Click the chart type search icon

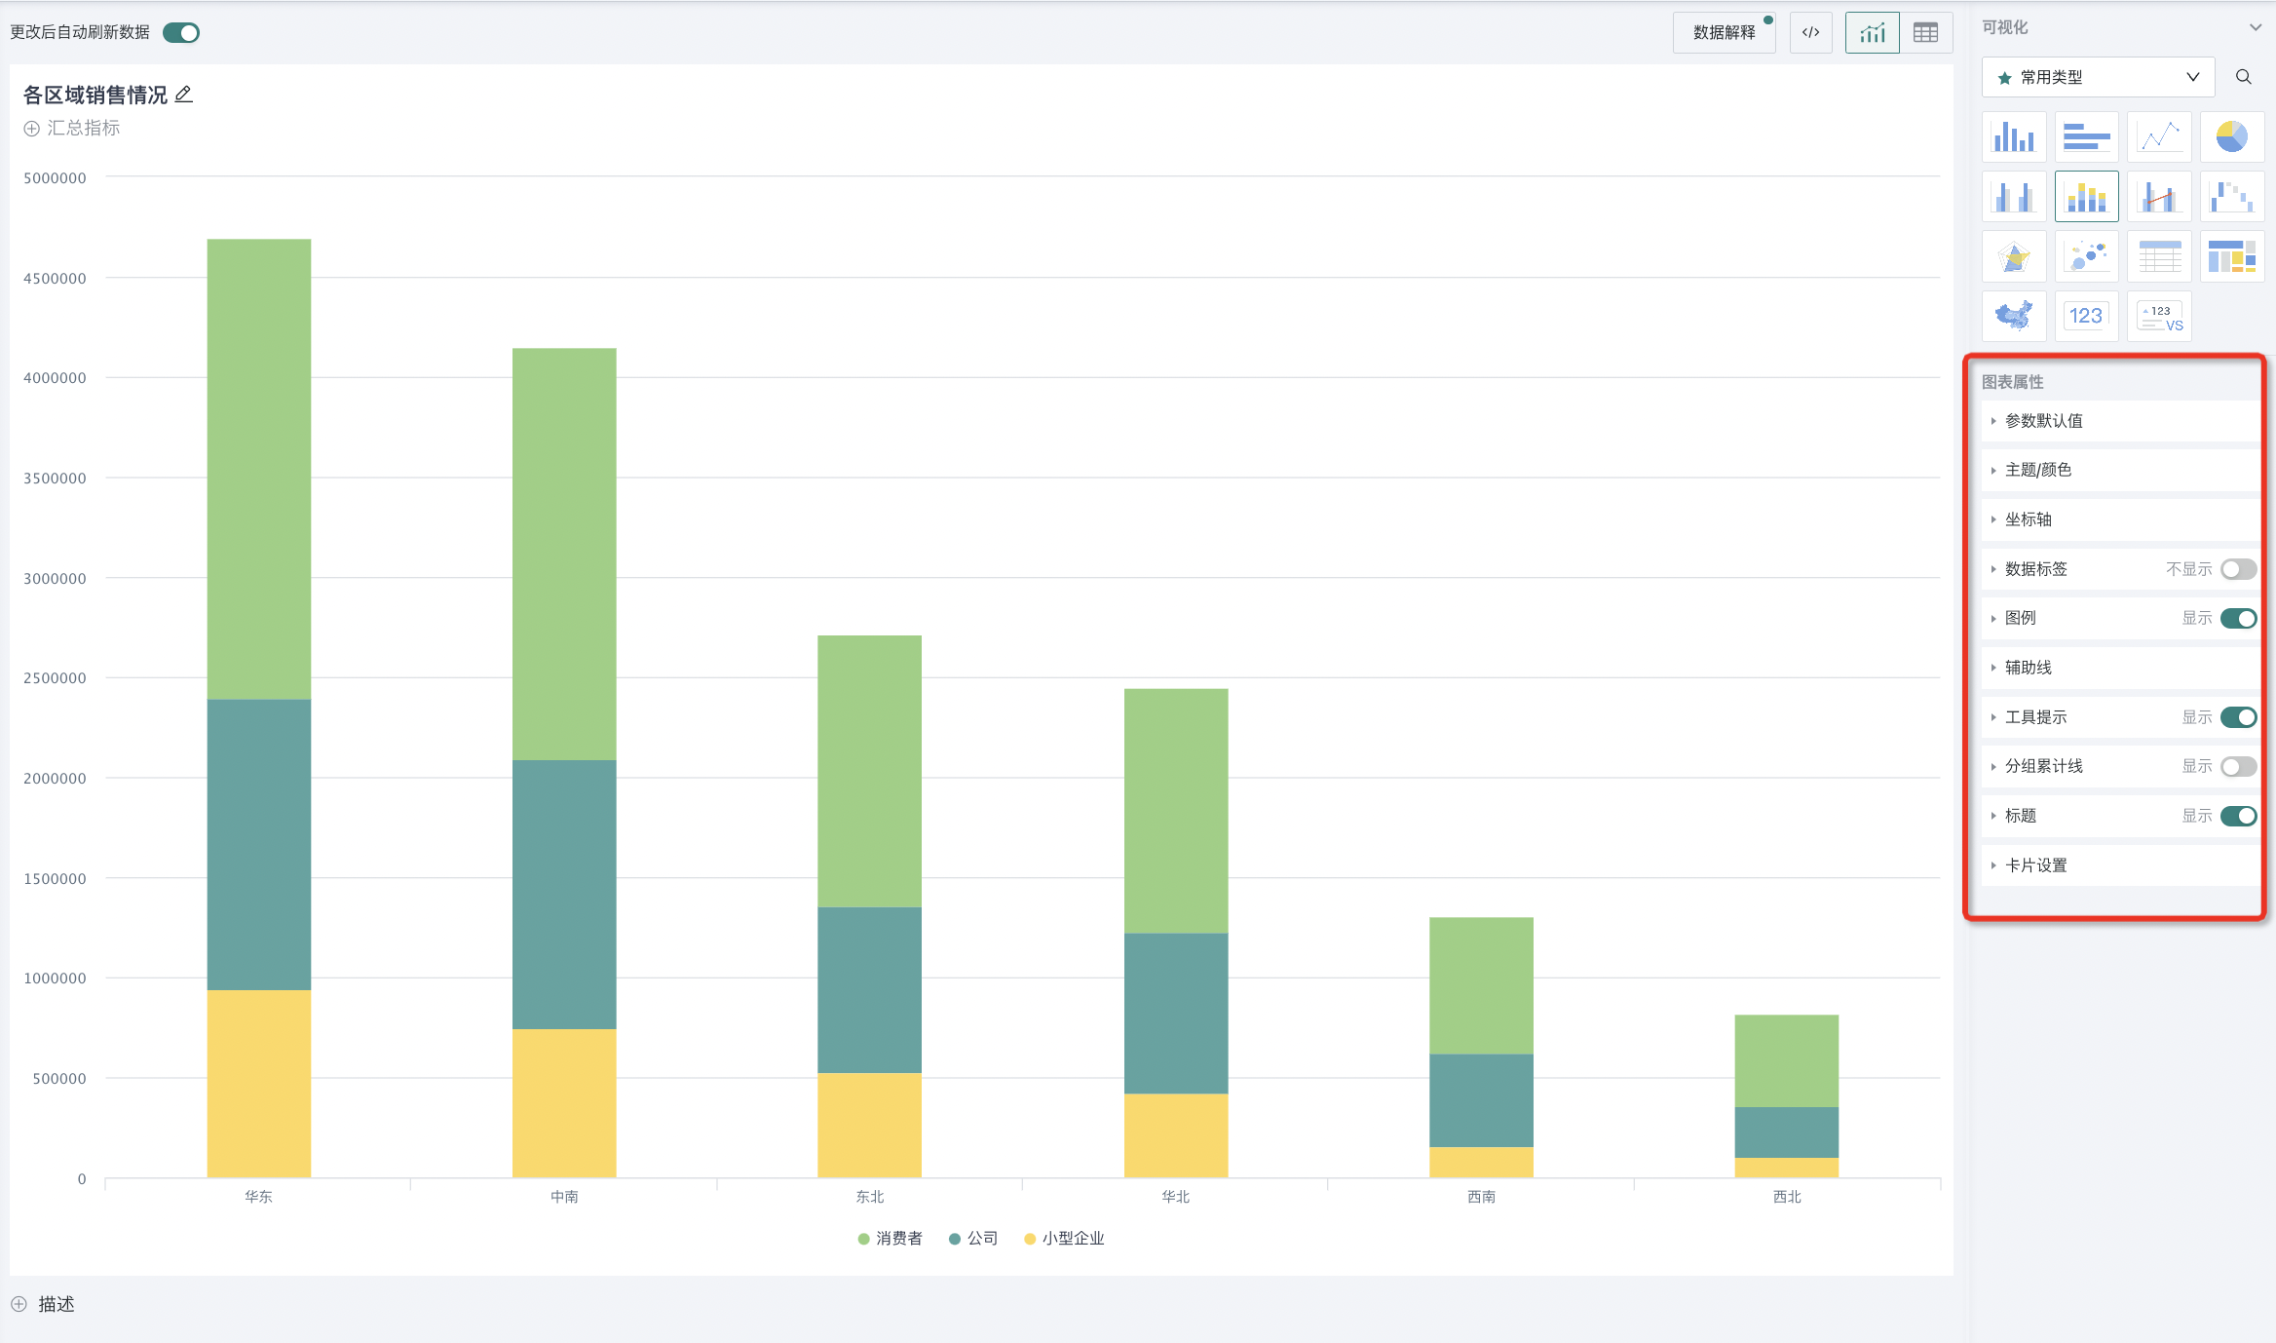point(2243,77)
